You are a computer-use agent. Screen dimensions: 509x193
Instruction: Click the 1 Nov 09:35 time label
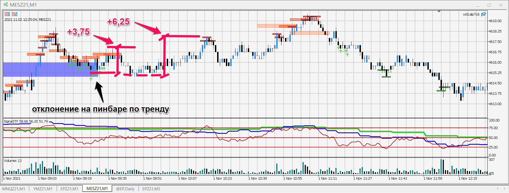117,178
